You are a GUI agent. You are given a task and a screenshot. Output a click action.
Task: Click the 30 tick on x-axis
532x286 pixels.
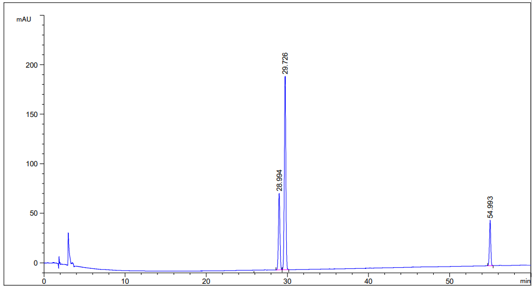[x=287, y=281]
